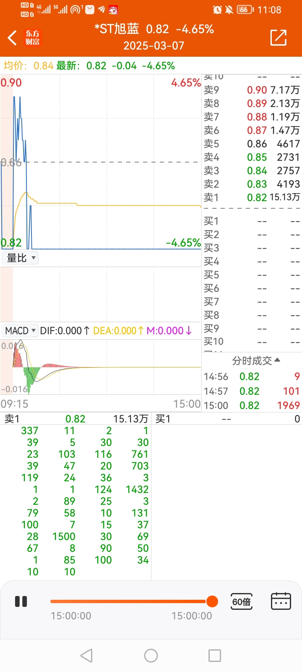The height and width of the screenshot is (672, 302).
Task: Click the muted bell status icon
Action: coord(229,10)
